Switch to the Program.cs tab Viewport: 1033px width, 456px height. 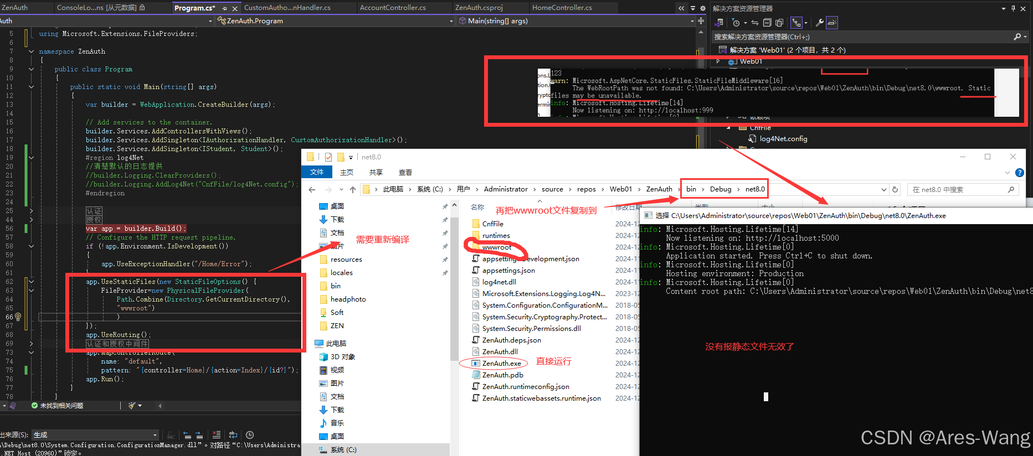click(194, 8)
